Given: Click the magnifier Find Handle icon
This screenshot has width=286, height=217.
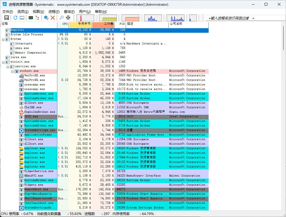Looking at the screenshot, I should click(x=62, y=18).
